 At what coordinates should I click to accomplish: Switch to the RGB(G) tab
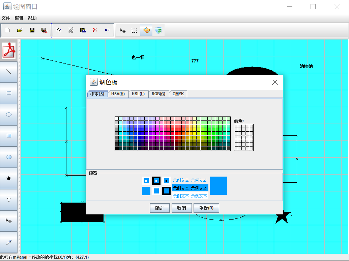click(x=158, y=94)
